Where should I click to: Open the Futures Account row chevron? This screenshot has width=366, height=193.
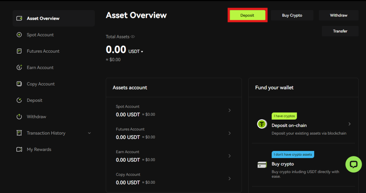(x=229, y=133)
